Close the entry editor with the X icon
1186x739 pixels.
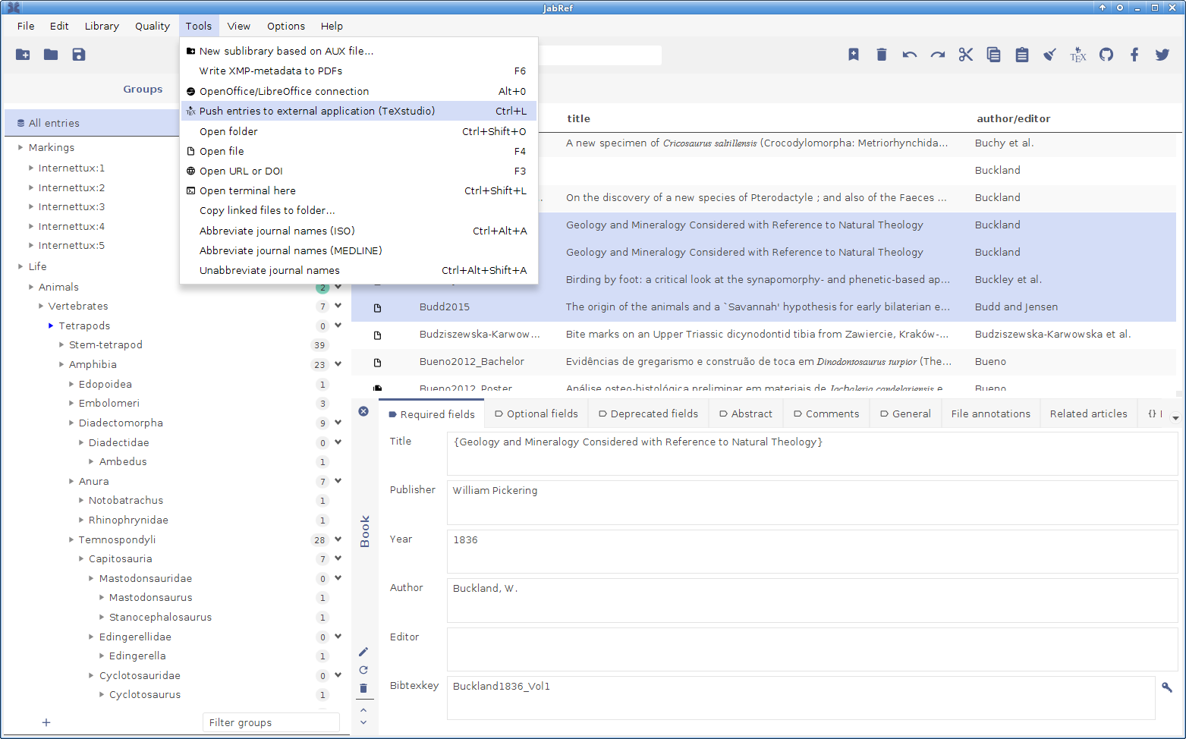tap(363, 411)
